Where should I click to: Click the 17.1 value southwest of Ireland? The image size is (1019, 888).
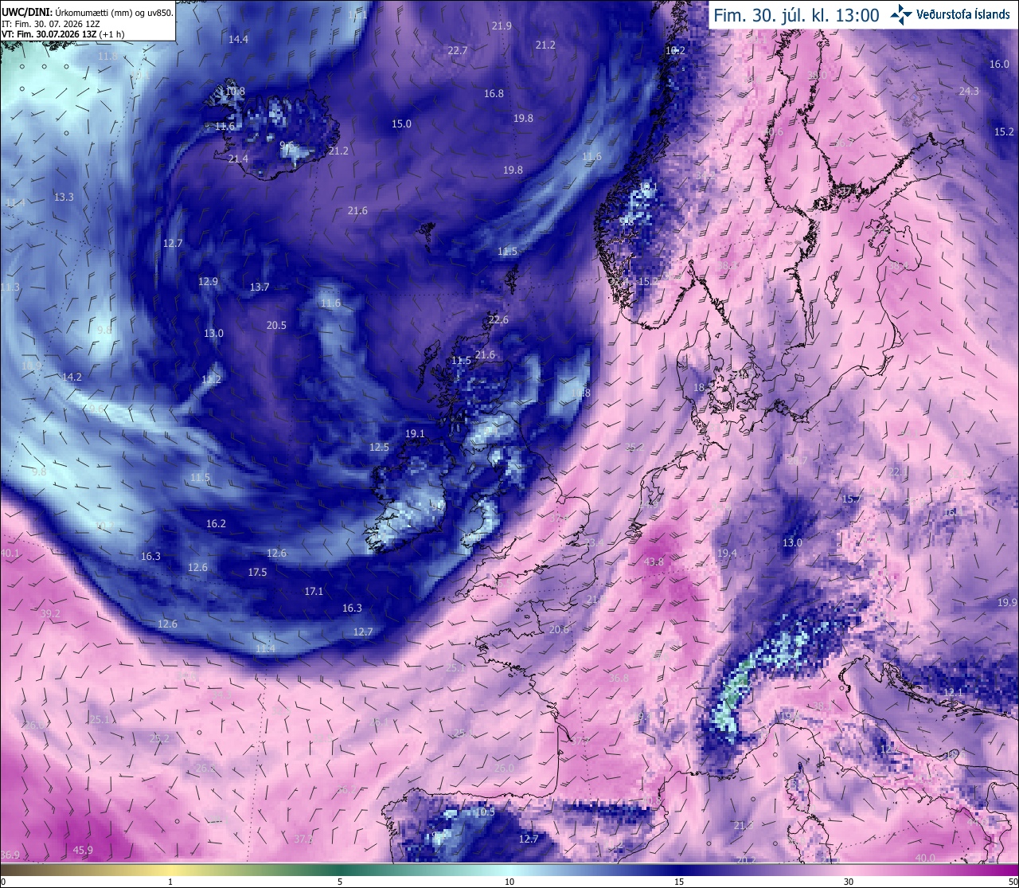(x=314, y=592)
